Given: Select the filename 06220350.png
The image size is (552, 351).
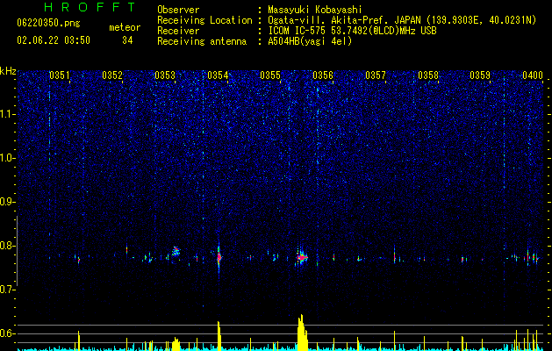Looking at the screenshot, I should 48,23.
